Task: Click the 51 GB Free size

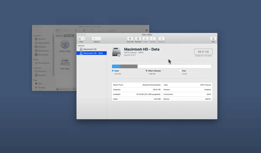Action: 184,74
